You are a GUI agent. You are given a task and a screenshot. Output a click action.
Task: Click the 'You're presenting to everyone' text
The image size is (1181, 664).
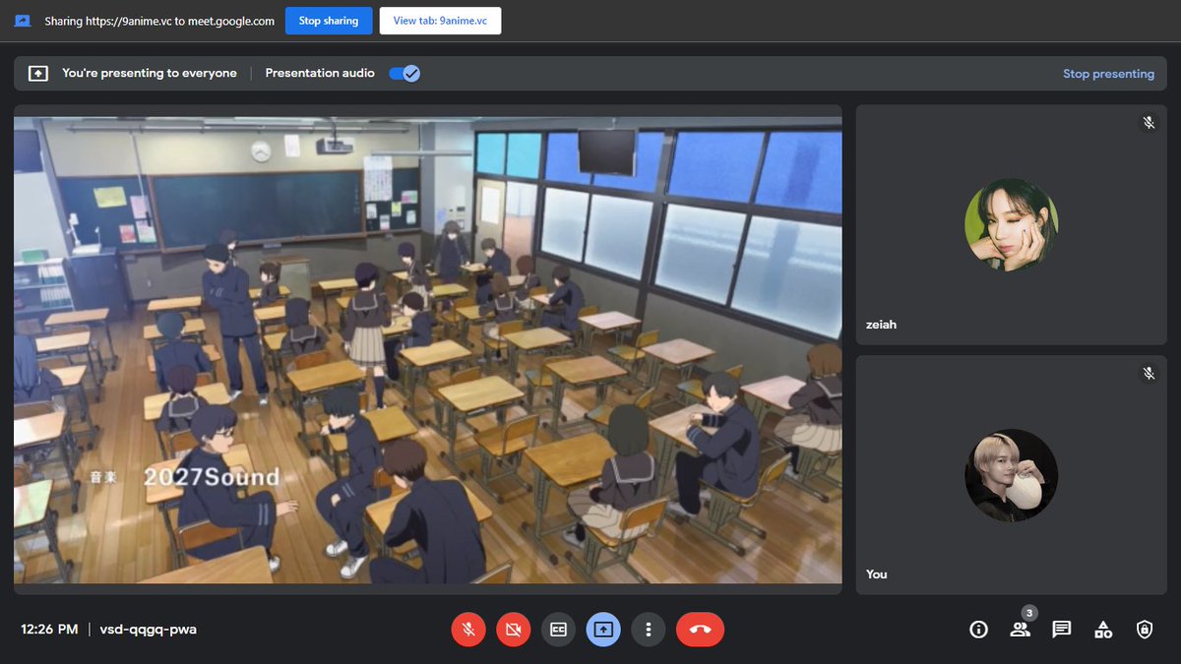(150, 74)
